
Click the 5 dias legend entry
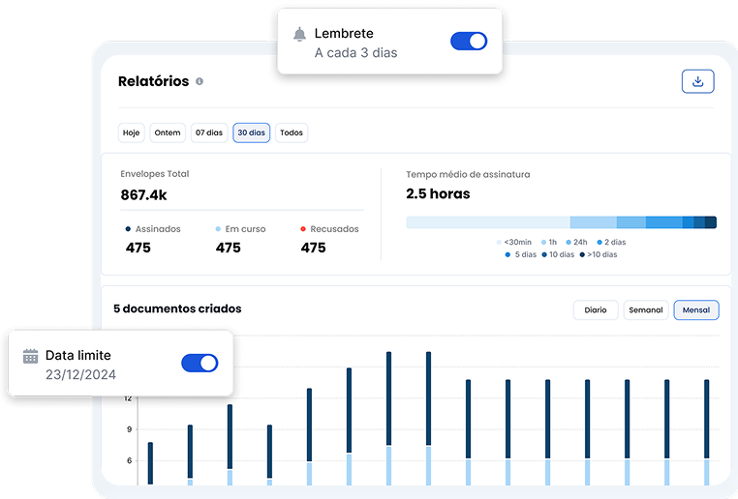coord(520,254)
